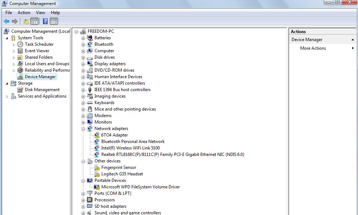Screen dimensions: 358x215
Task: Click the Shared Folders icon
Action: [x=20, y=57]
